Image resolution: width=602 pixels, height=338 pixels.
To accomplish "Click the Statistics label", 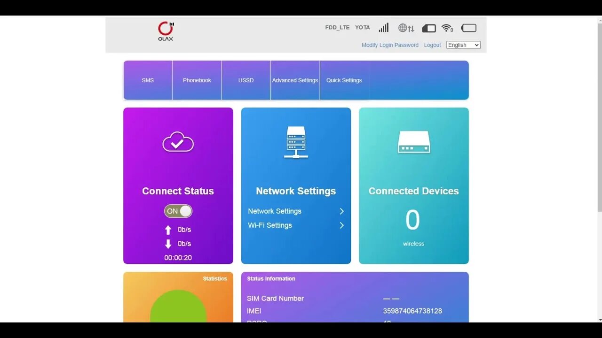I will [215, 278].
